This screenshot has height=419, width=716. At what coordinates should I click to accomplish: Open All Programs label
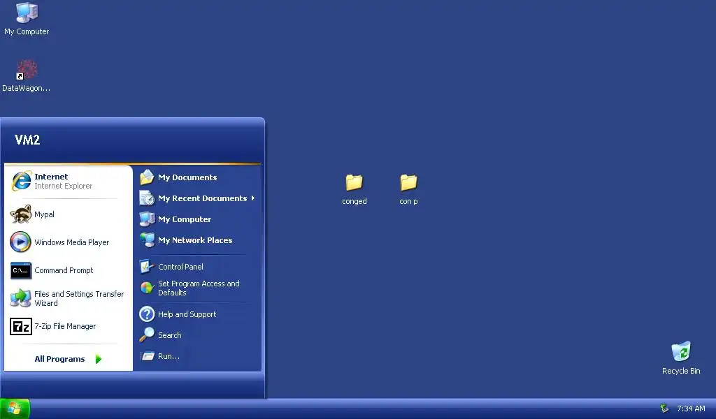pos(60,359)
